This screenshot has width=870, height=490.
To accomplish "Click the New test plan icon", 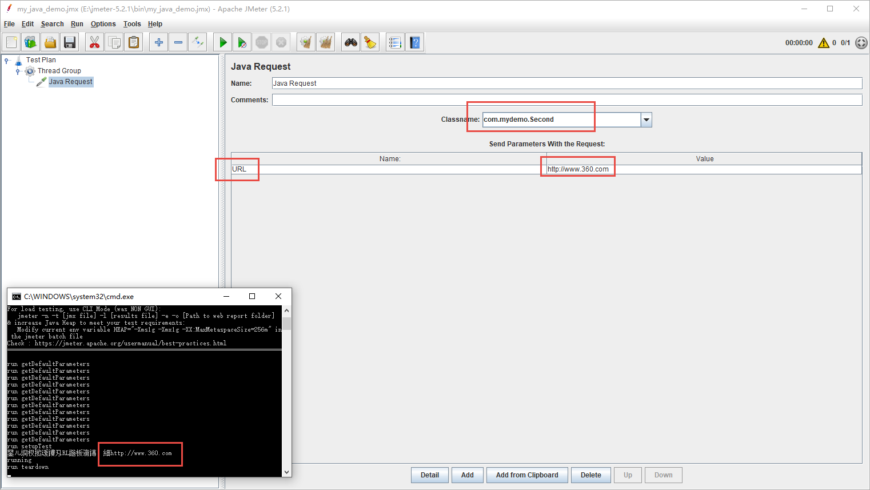I will (11, 42).
